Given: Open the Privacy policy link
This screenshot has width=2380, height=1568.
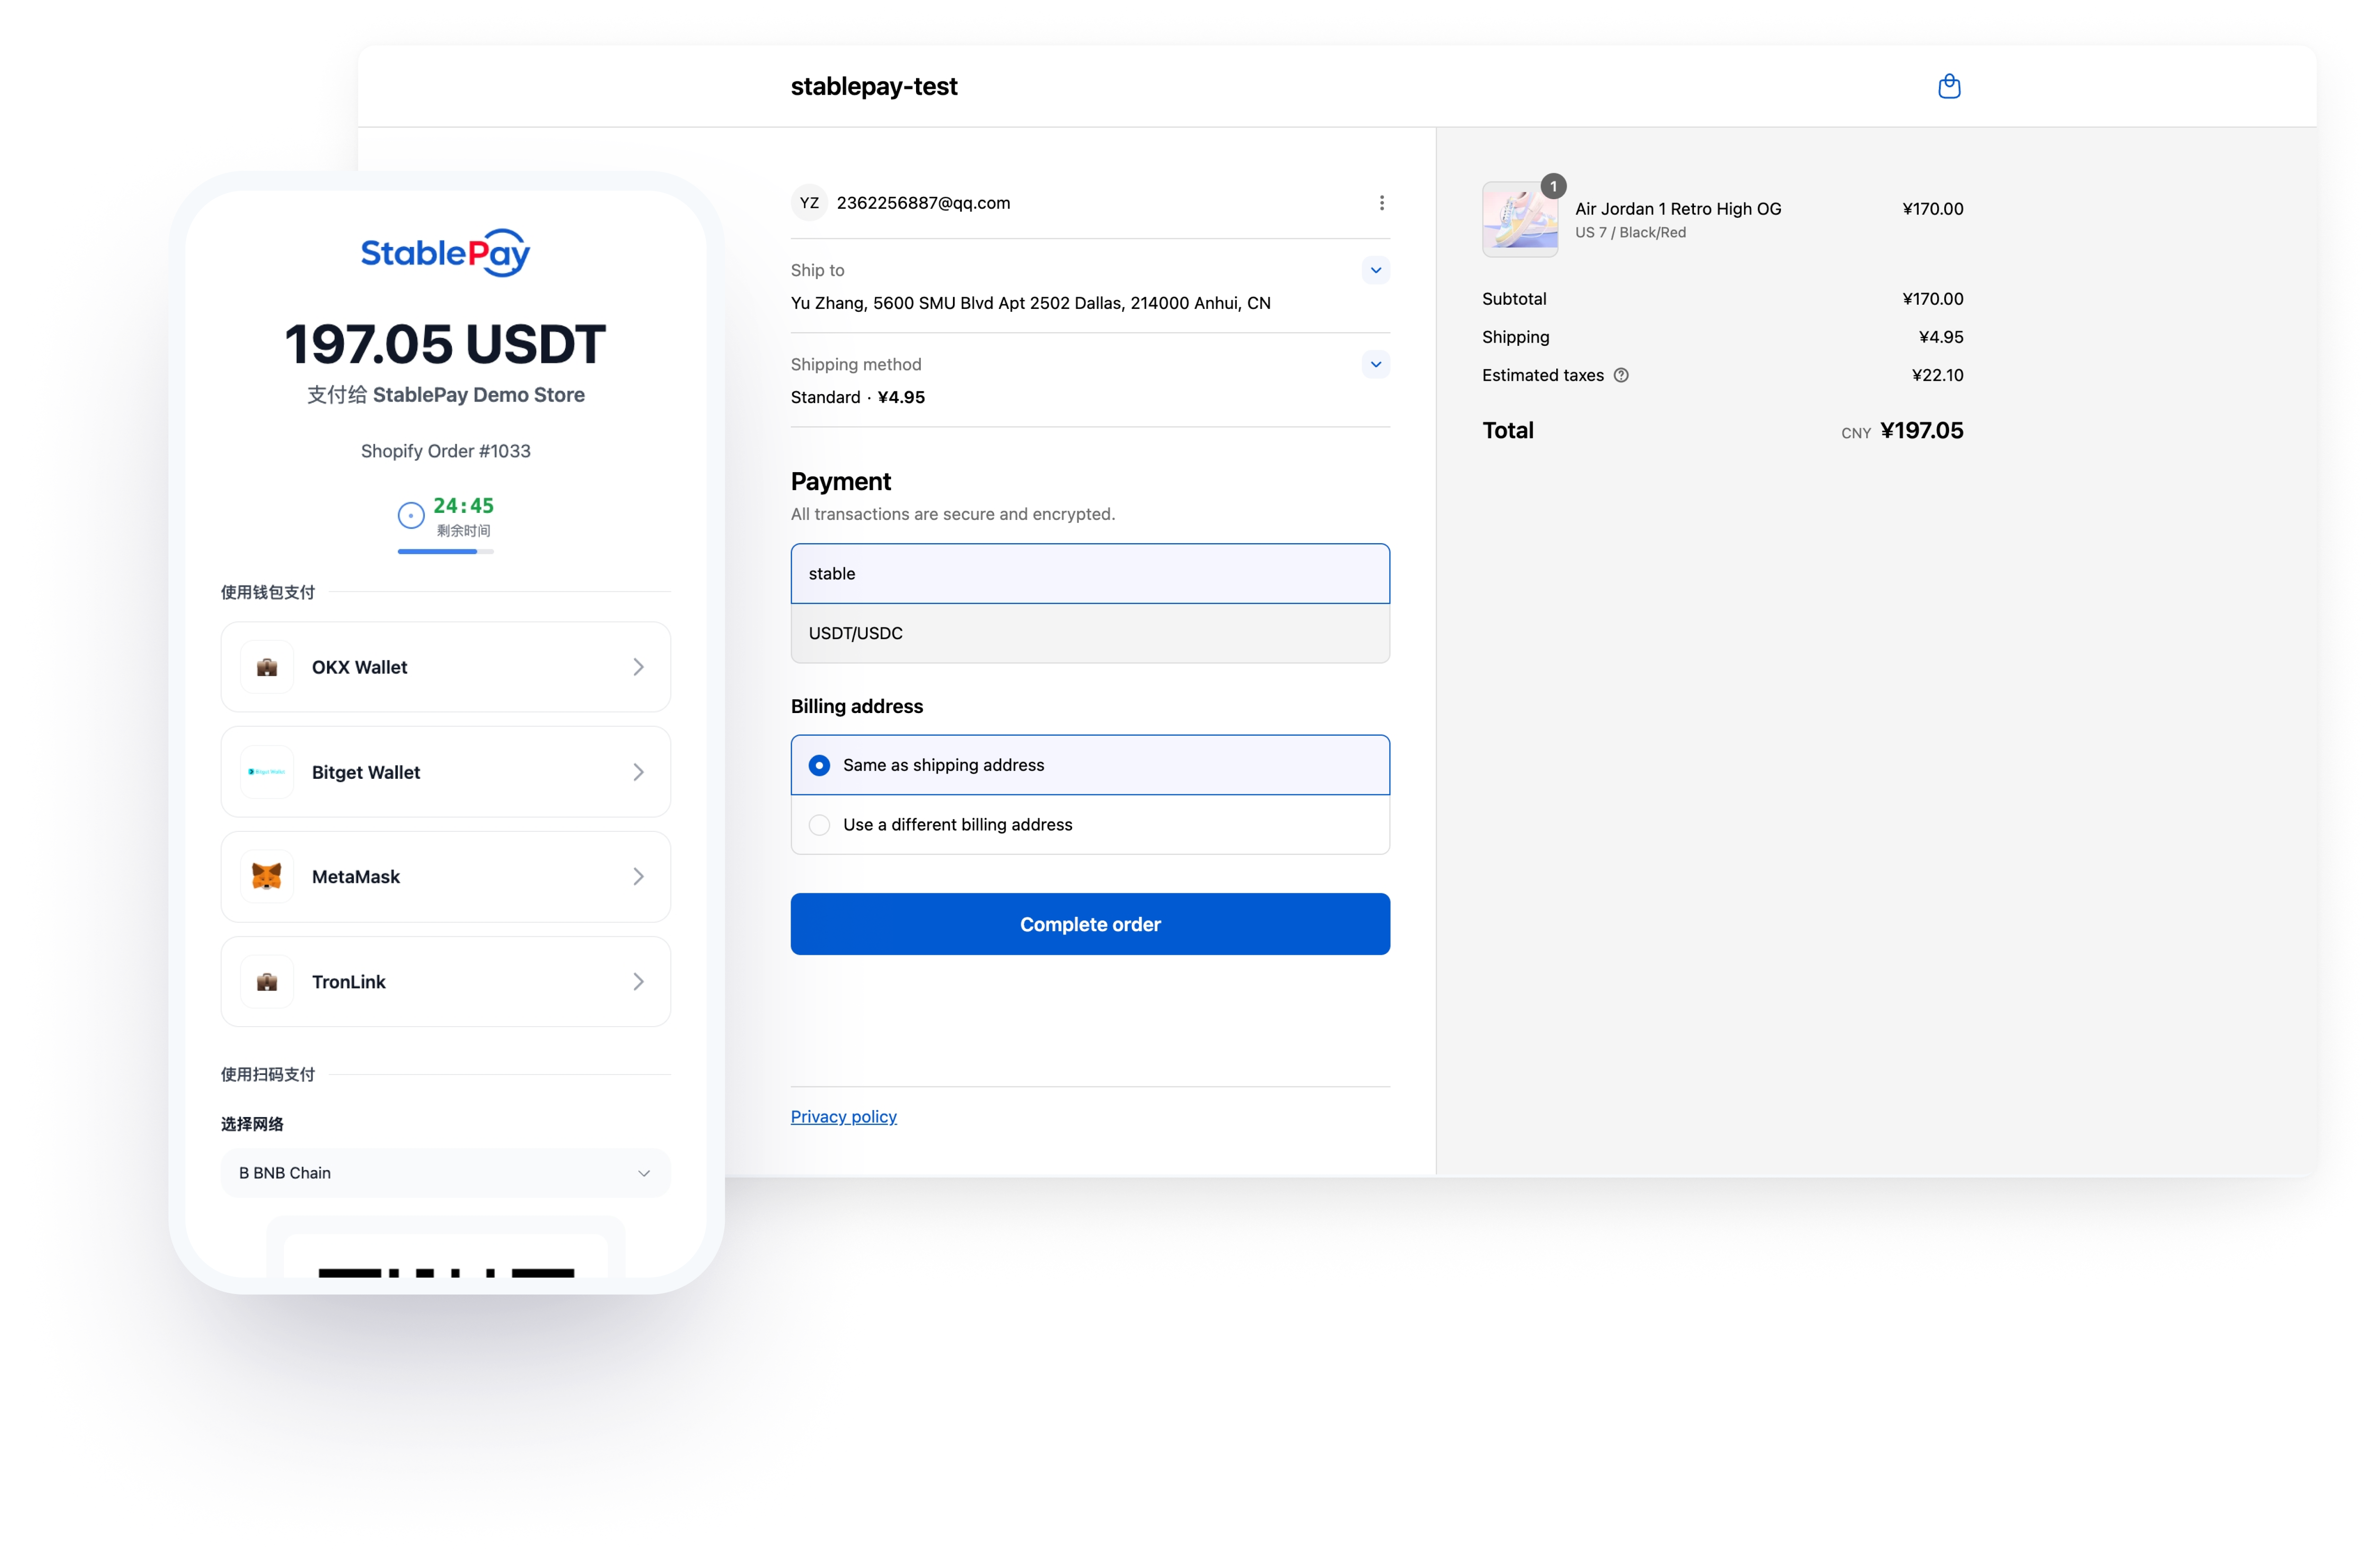Looking at the screenshot, I should pyautogui.click(x=843, y=1117).
